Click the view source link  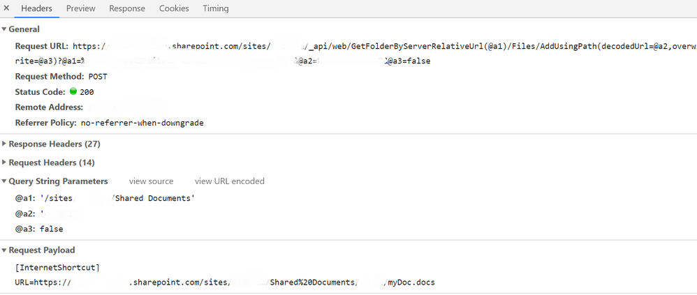pos(151,181)
